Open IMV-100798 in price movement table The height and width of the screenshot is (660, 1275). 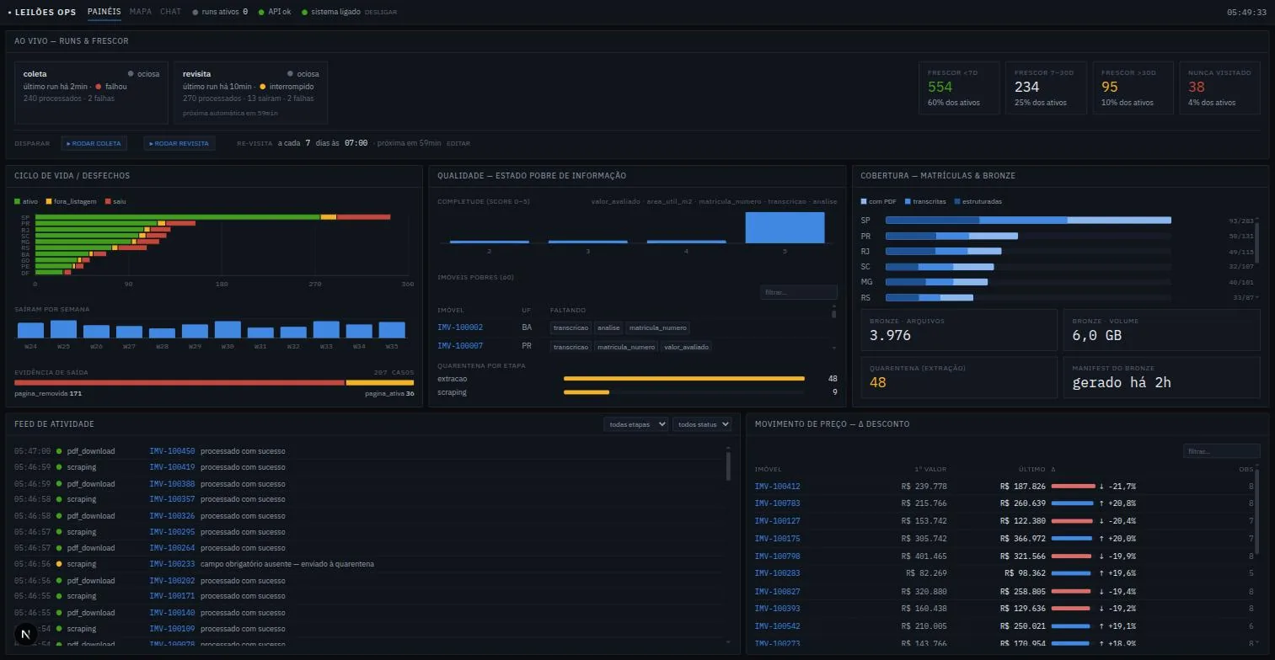(x=777, y=556)
